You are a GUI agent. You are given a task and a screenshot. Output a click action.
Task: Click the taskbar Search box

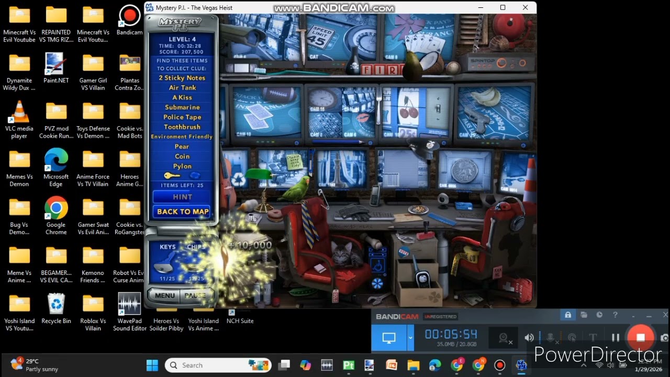coord(218,365)
